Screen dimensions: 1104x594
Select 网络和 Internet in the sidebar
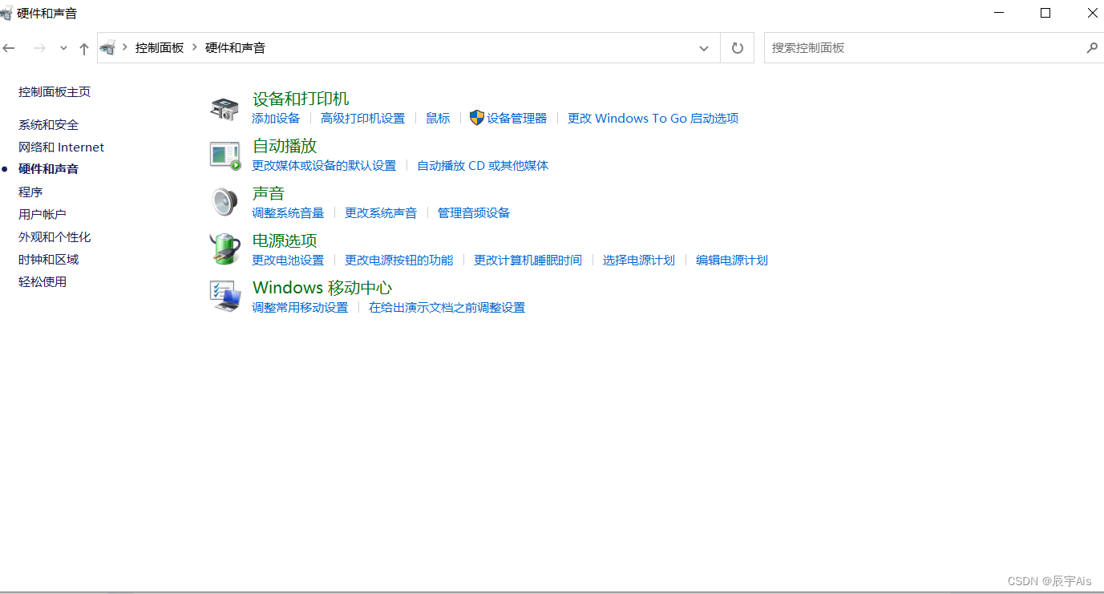point(62,147)
